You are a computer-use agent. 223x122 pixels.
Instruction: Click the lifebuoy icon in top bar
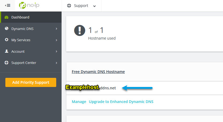pos(69,6)
